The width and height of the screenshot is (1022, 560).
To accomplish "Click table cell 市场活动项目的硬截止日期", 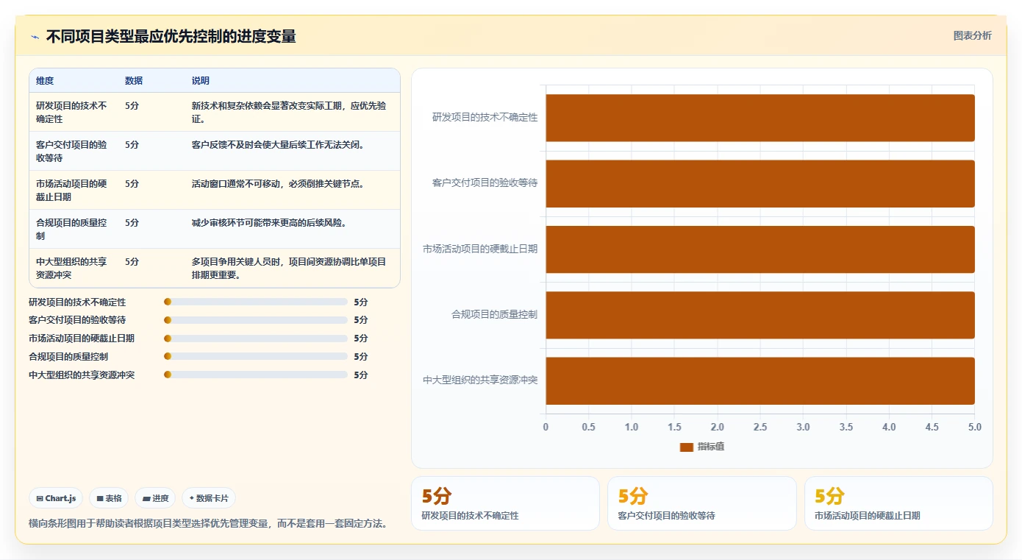I will point(72,190).
